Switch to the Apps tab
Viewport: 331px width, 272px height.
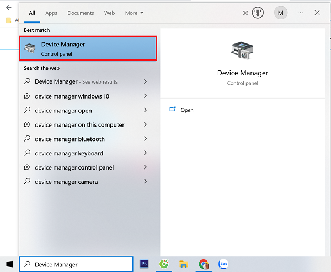(x=51, y=13)
